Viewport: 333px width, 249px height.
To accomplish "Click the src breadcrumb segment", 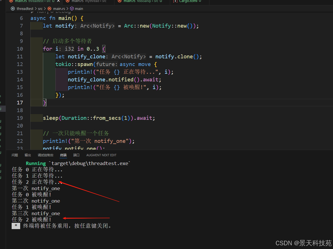I will 40,9.
